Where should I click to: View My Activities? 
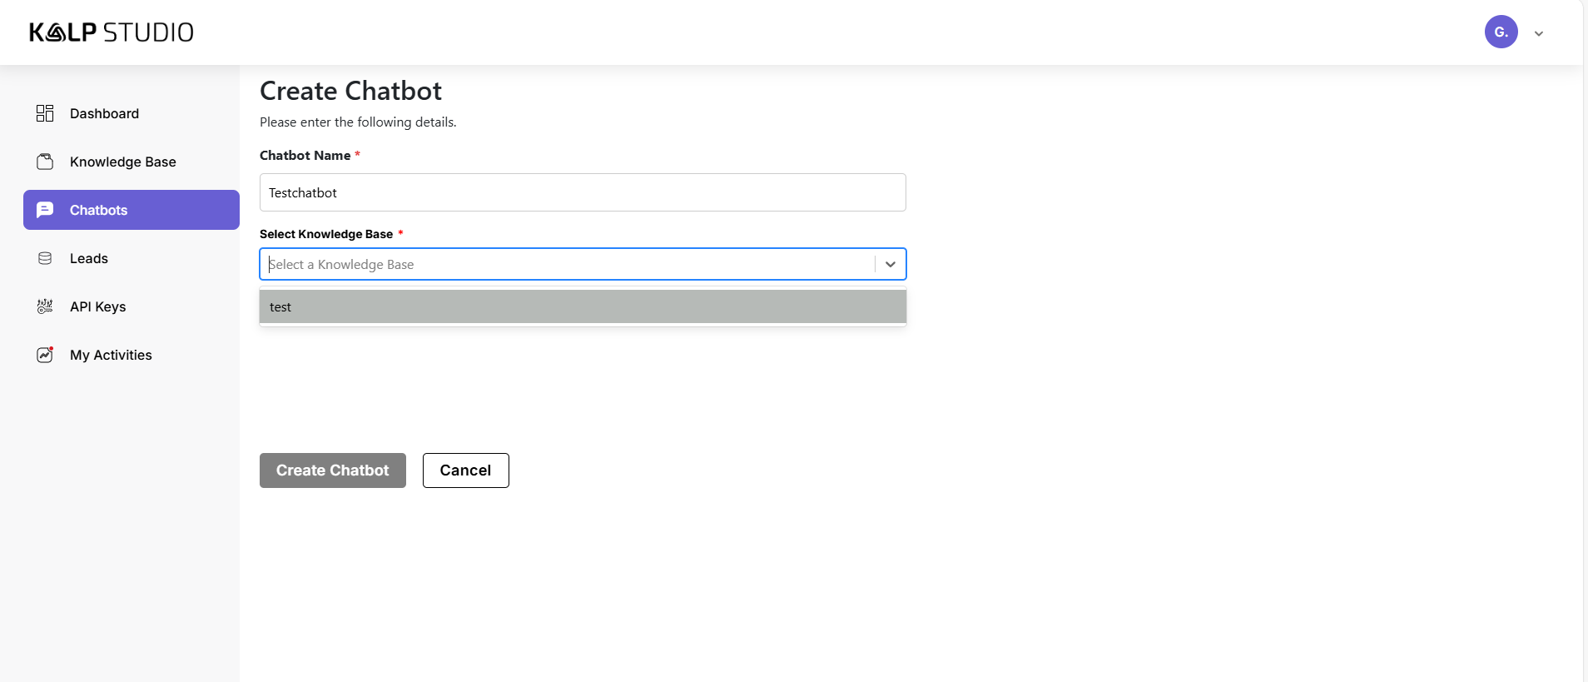pyautogui.click(x=111, y=355)
